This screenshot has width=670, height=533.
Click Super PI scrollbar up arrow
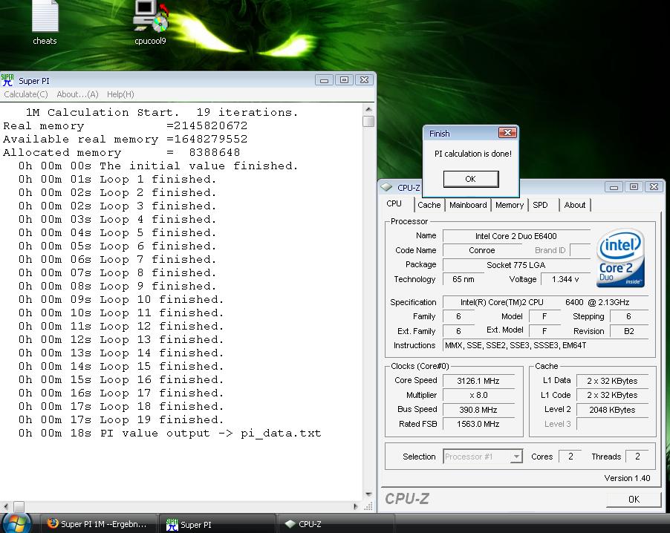pyautogui.click(x=368, y=109)
